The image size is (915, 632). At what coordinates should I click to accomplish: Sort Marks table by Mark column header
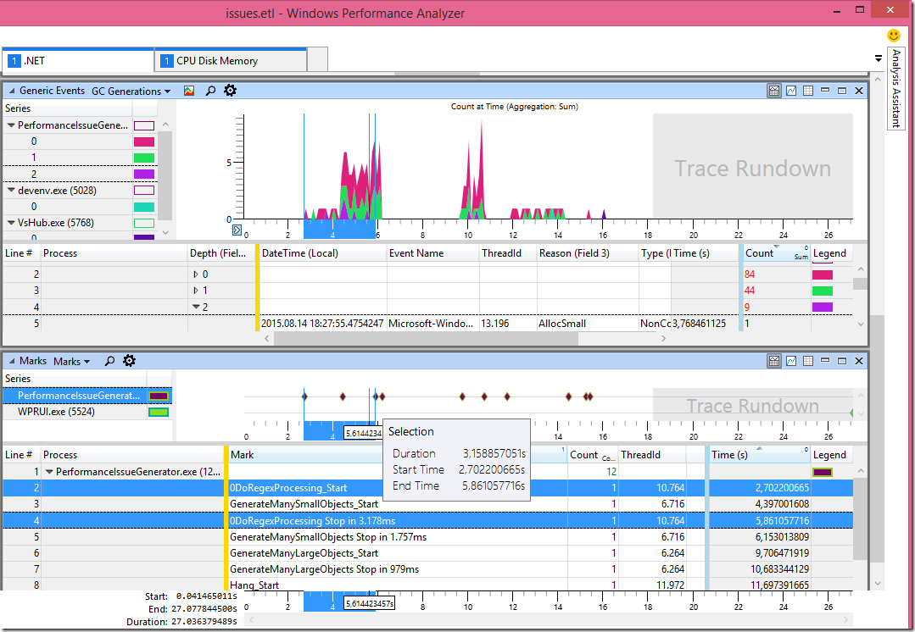point(397,455)
